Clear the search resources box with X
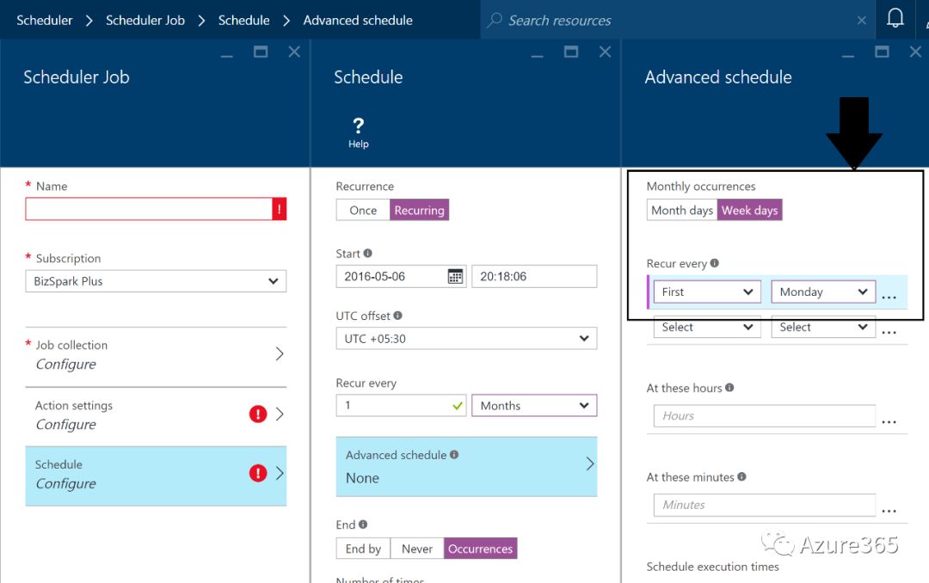The image size is (929, 583). 862,20
